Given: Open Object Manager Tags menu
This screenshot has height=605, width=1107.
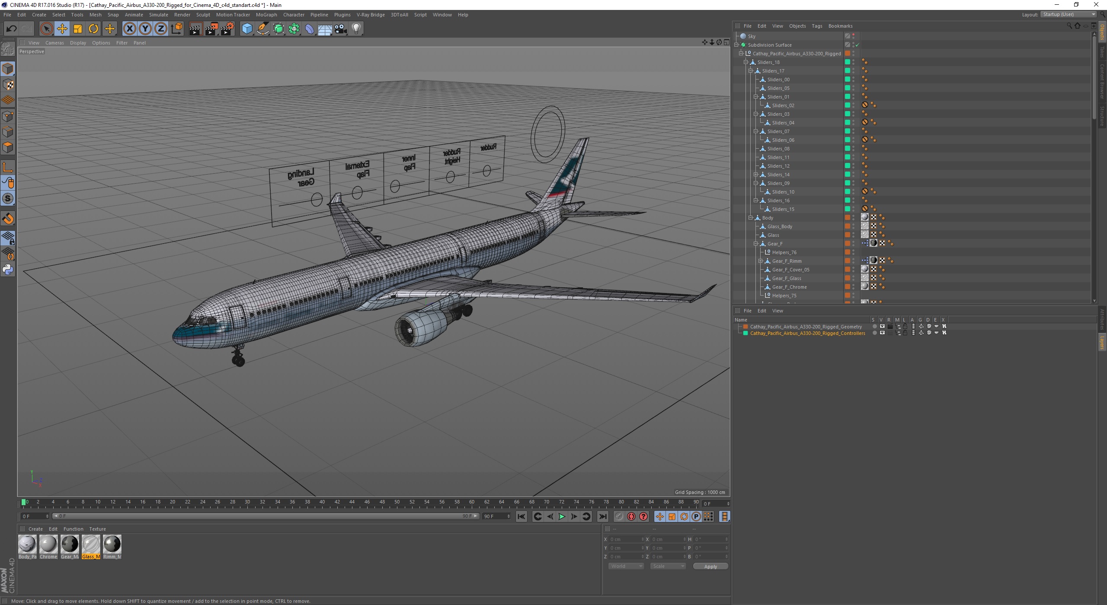Looking at the screenshot, I should click(817, 26).
